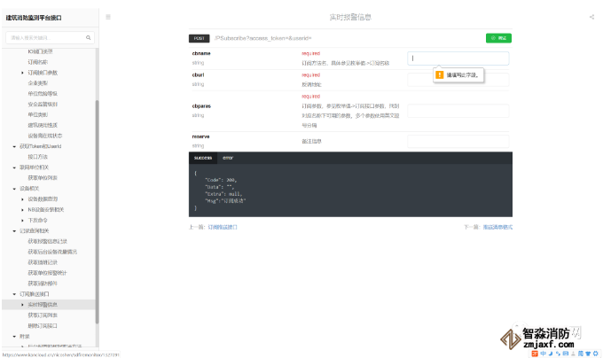Switch to the error response tab

(x=228, y=157)
